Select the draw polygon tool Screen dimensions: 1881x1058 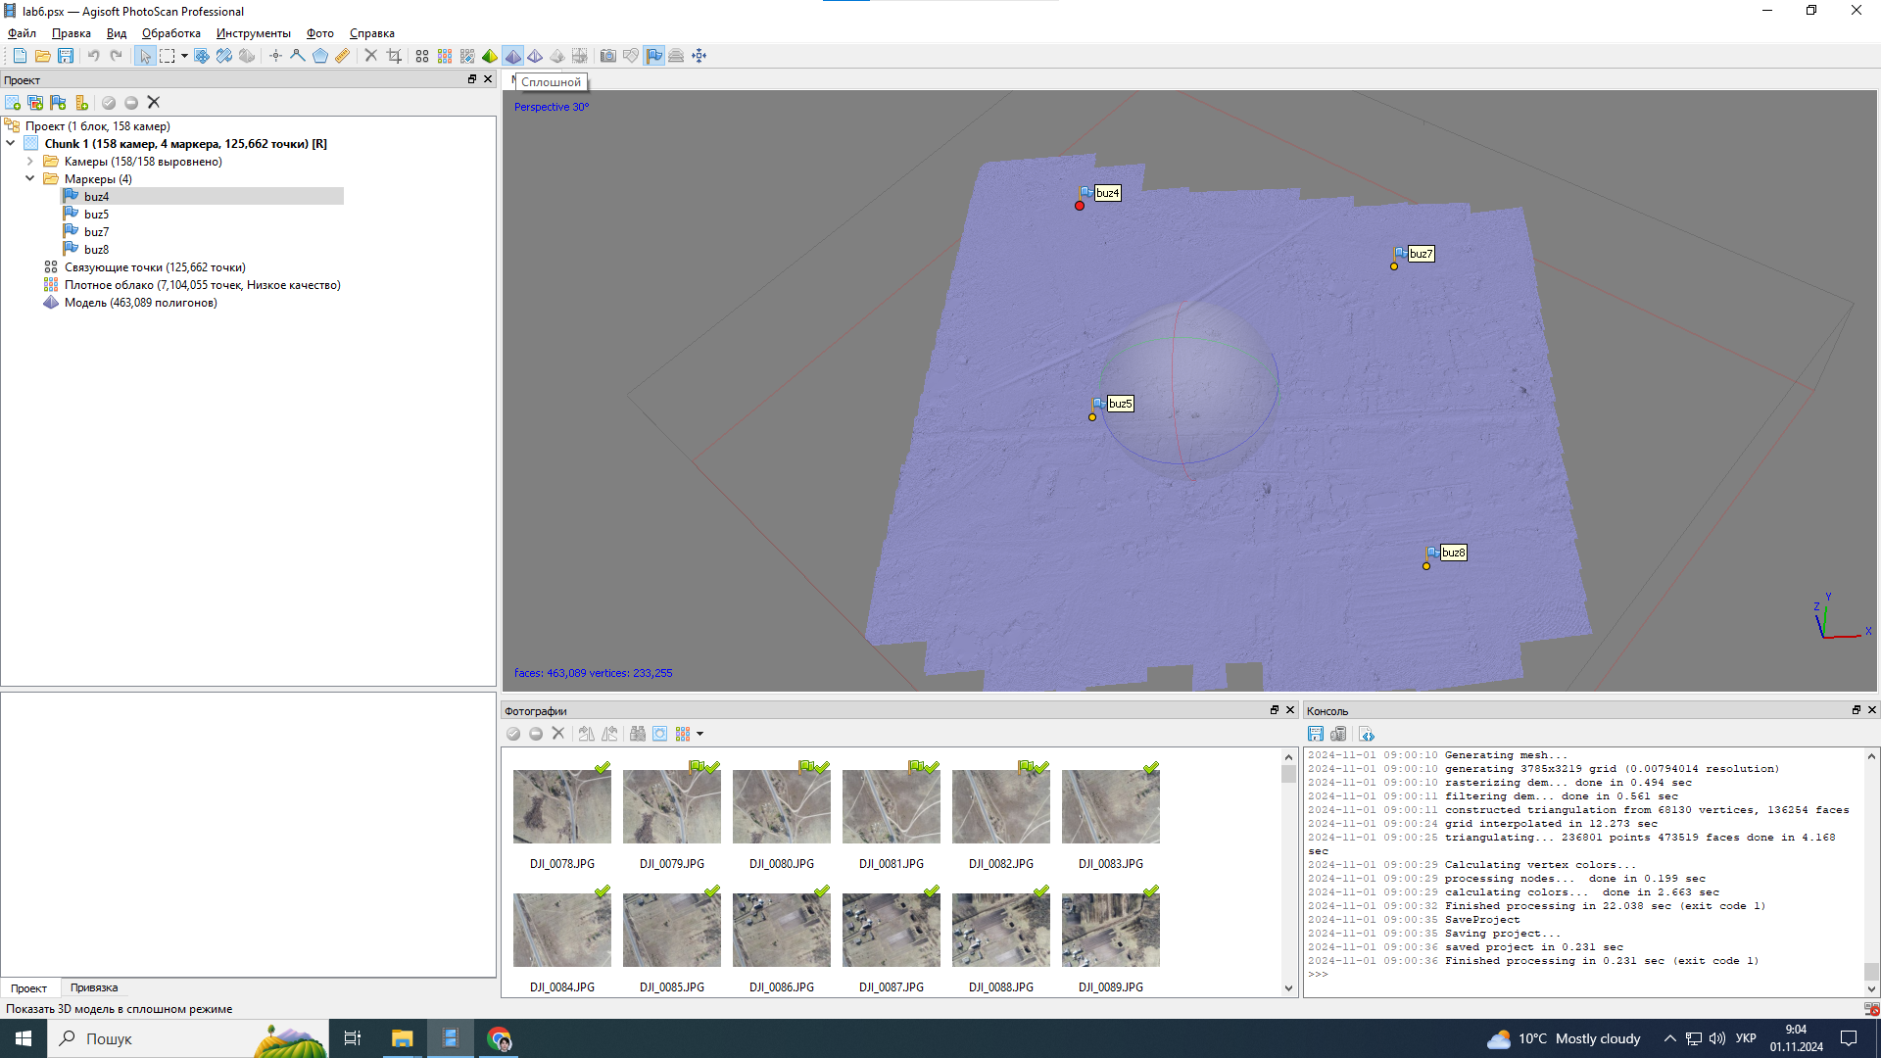pyautogui.click(x=319, y=56)
